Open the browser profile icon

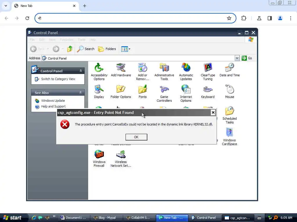click(x=280, y=18)
